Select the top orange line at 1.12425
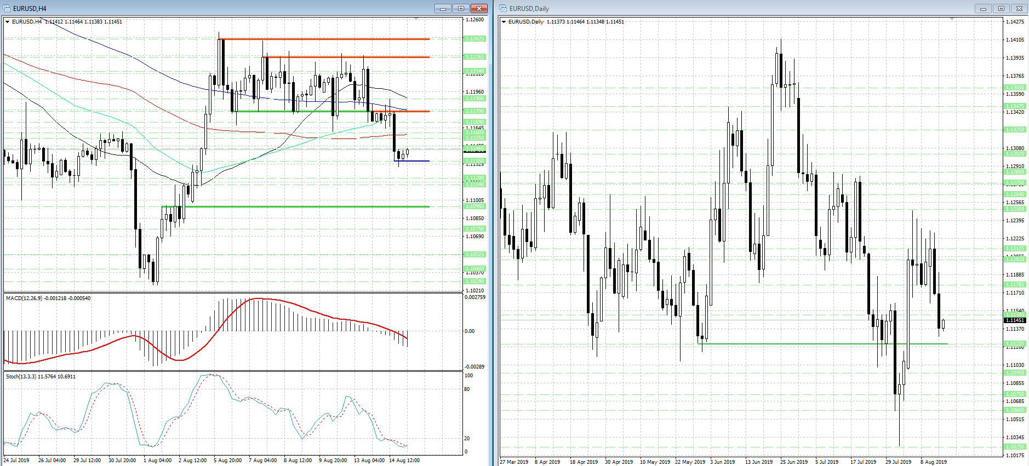1029x466 pixels. 329,39
